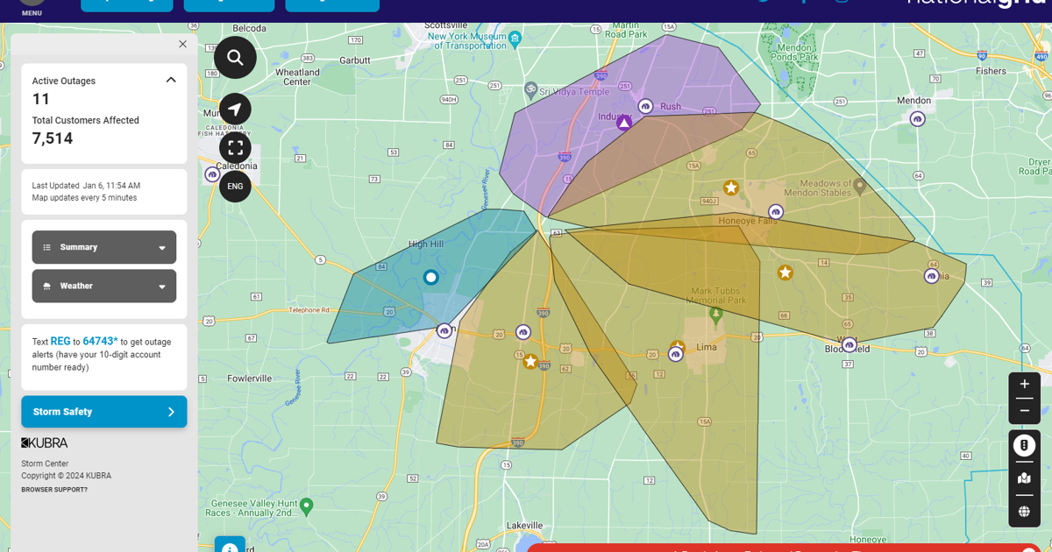This screenshot has height=552, width=1052.
Task: Enter fullscreen map view
Action: (x=235, y=148)
